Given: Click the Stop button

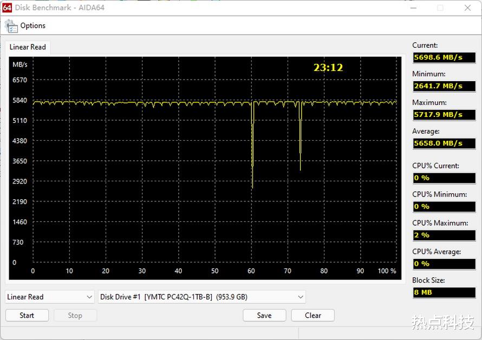Looking at the screenshot, I should click(x=75, y=316).
